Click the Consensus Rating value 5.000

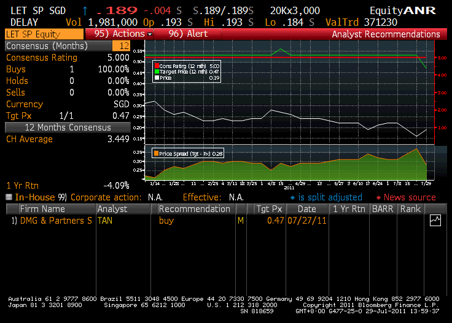click(x=118, y=58)
